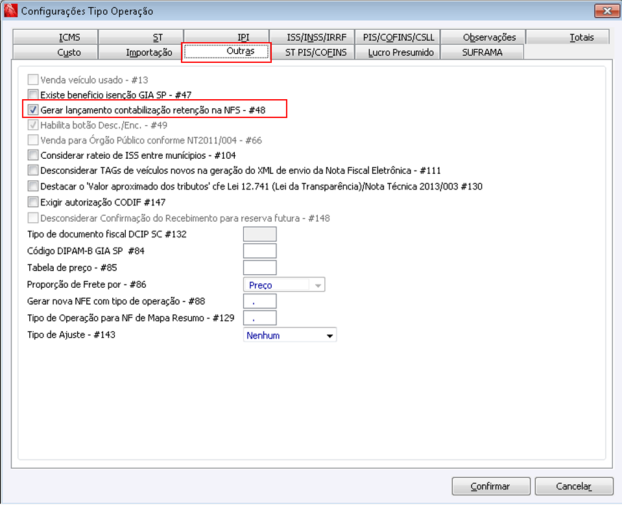Open the ST PIS/COFINS tab

coord(312,53)
